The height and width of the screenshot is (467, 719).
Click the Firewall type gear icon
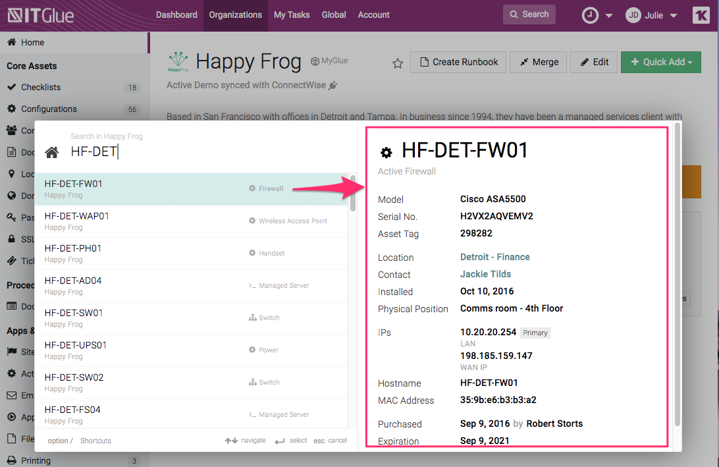click(252, 188)
